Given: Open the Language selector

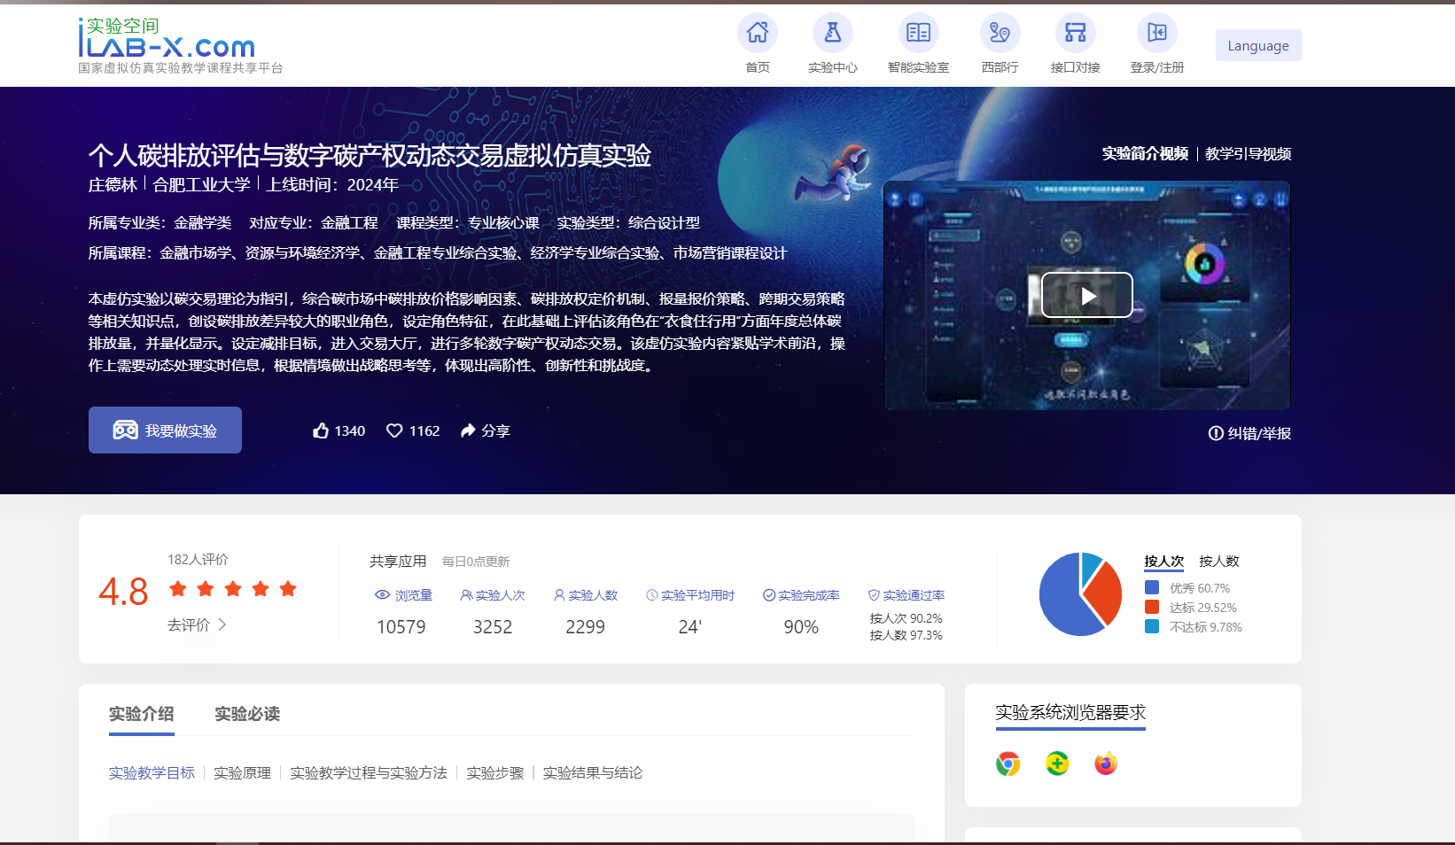Looking at the screenshot, I should [x=1257, y=46].
